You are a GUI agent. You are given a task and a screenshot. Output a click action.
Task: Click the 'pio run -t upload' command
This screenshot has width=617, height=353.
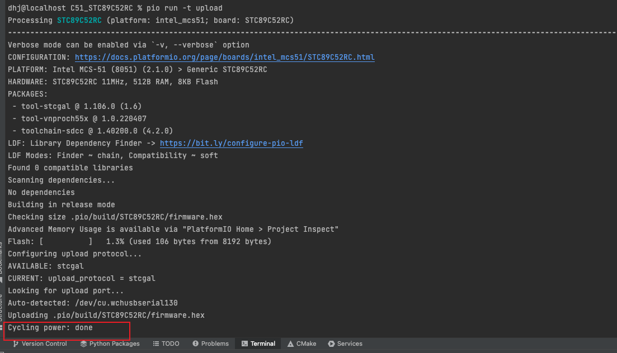click(x=177, y=8)
